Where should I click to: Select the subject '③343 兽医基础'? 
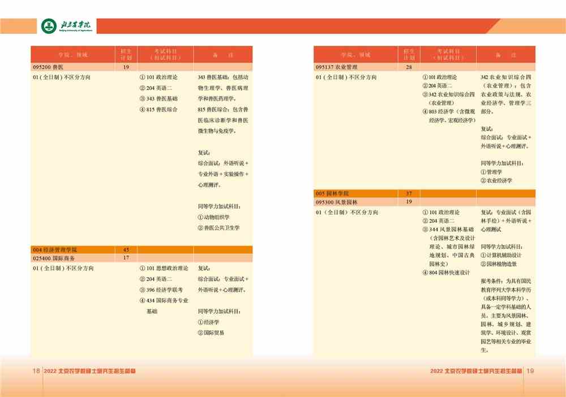point(158,99)
